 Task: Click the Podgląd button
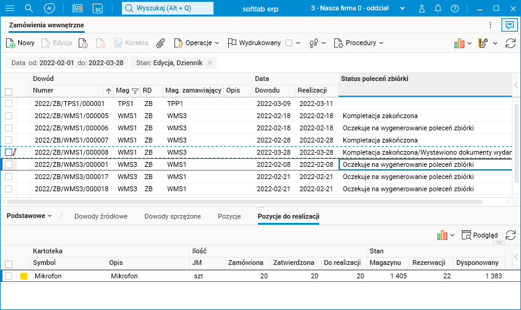480,235
